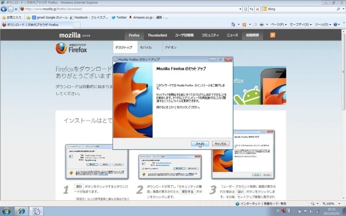Open the セーフティ(S) menu
The width and height of the screenshot is (346, 216).
click(301, 25)
